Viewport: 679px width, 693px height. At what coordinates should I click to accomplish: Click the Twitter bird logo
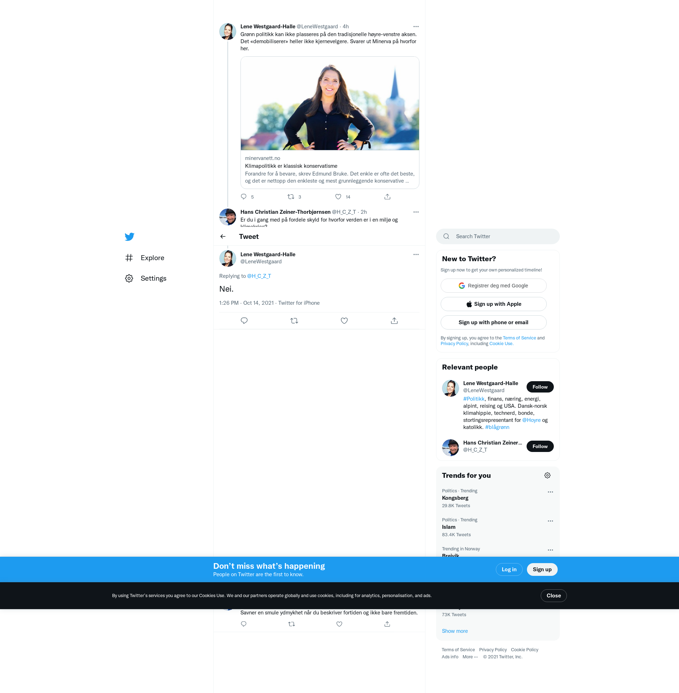(129, 236)
